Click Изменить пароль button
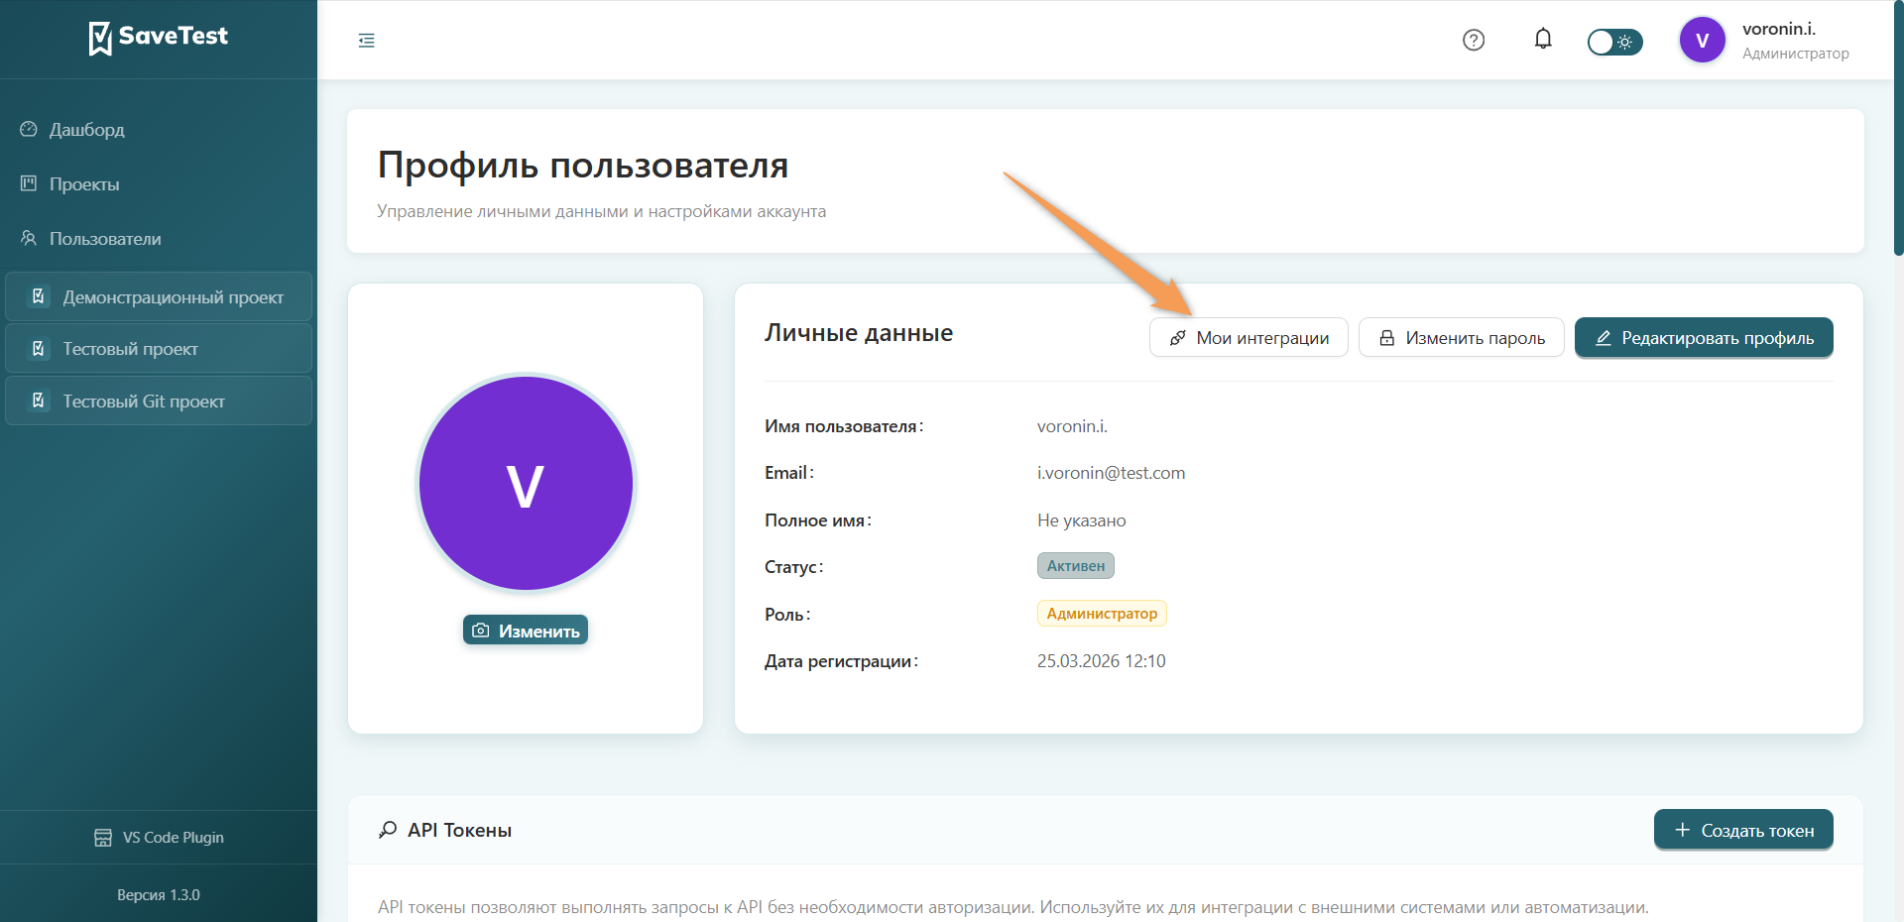Image resolution: width=1904 pixels, height=922 pixels. [x=1461, y=337]
